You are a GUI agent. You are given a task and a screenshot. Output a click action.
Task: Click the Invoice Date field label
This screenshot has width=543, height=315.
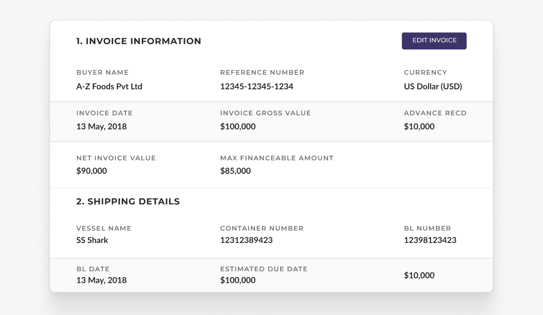104,113
